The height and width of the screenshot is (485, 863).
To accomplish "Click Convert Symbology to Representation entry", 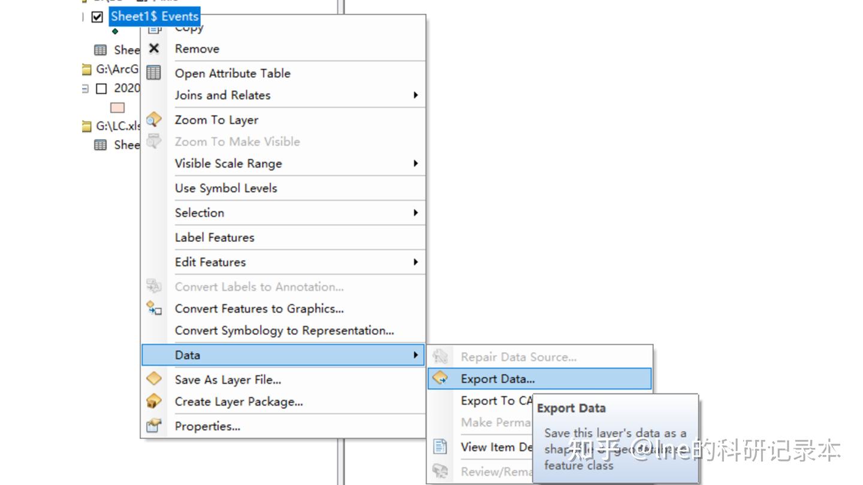I will point(284,331).
